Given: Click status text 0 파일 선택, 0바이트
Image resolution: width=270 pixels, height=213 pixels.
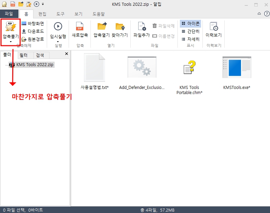Looking at the screenshot, I should 23,210.
